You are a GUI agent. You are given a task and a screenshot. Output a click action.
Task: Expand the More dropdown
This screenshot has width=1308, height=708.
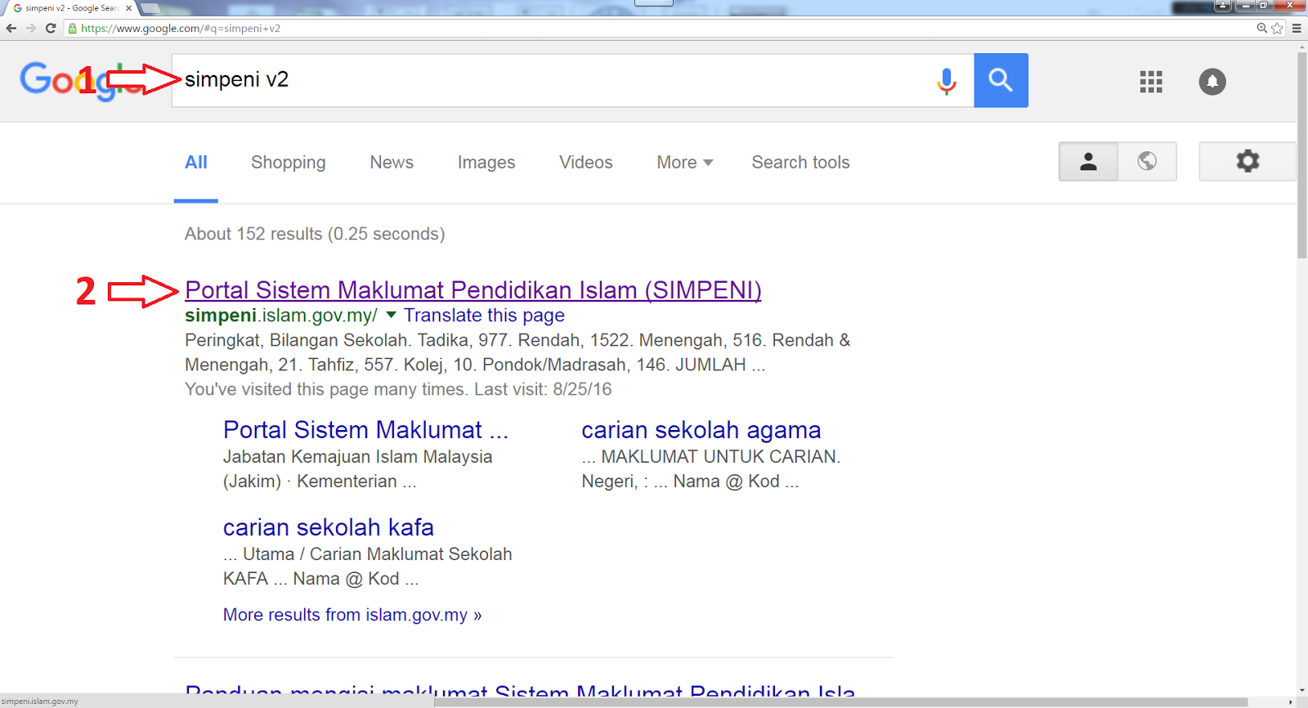pos(685,162)
